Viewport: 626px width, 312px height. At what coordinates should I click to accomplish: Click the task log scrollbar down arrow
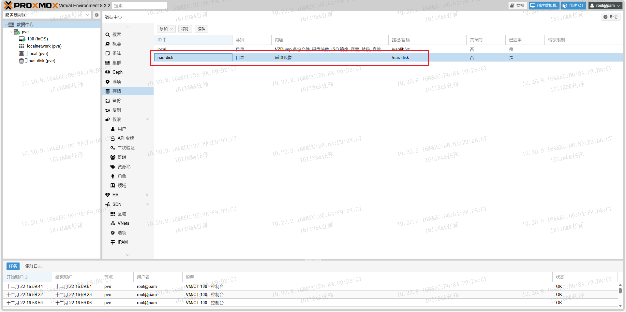pyautogui.click(x=620, y=305)
